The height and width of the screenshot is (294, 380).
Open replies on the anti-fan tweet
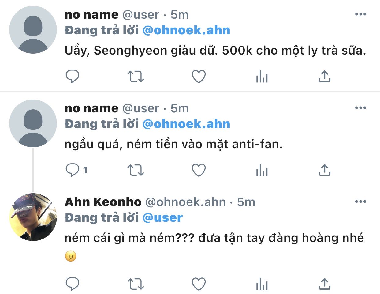point(73,170)
